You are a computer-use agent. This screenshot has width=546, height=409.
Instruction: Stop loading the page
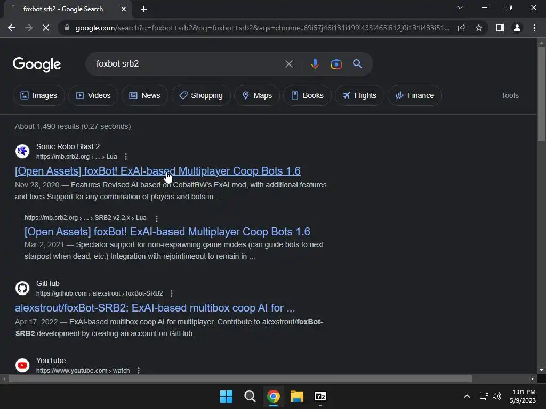[46, 28]
